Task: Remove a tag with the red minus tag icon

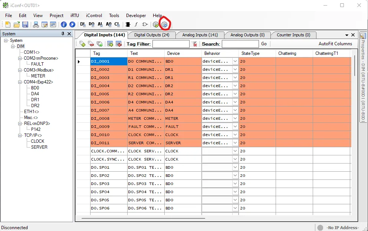Action: point(91,44)
